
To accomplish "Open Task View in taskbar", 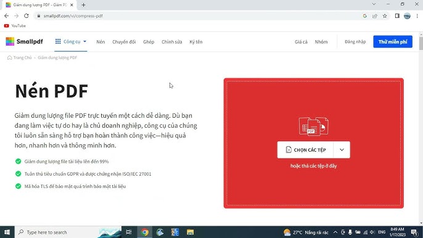I will tap(129, 232).
